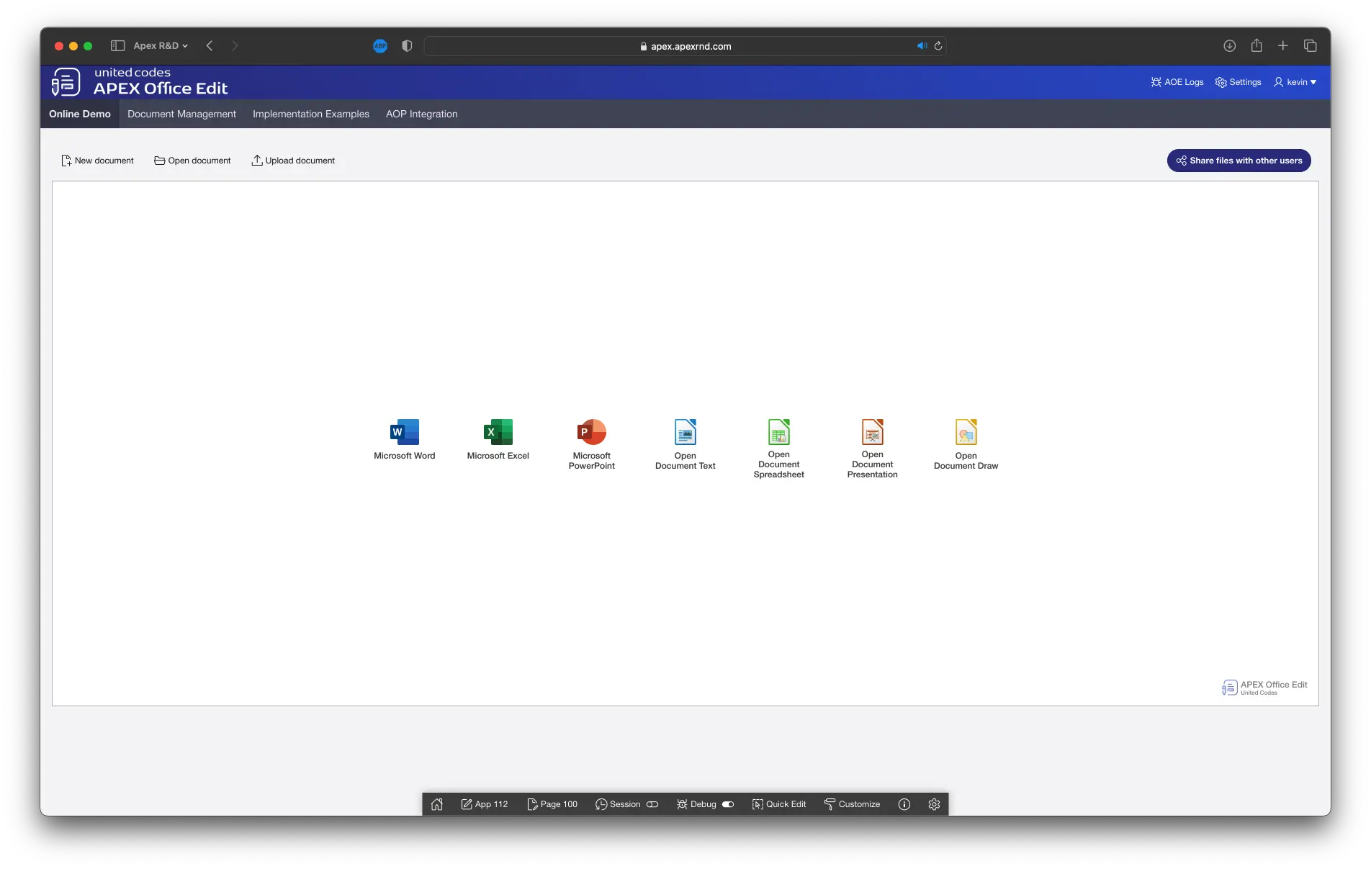This screenshot has height=869, width=1371.
Task: Choose the Open Document Text icon
Action: click(x=685, y=432)
